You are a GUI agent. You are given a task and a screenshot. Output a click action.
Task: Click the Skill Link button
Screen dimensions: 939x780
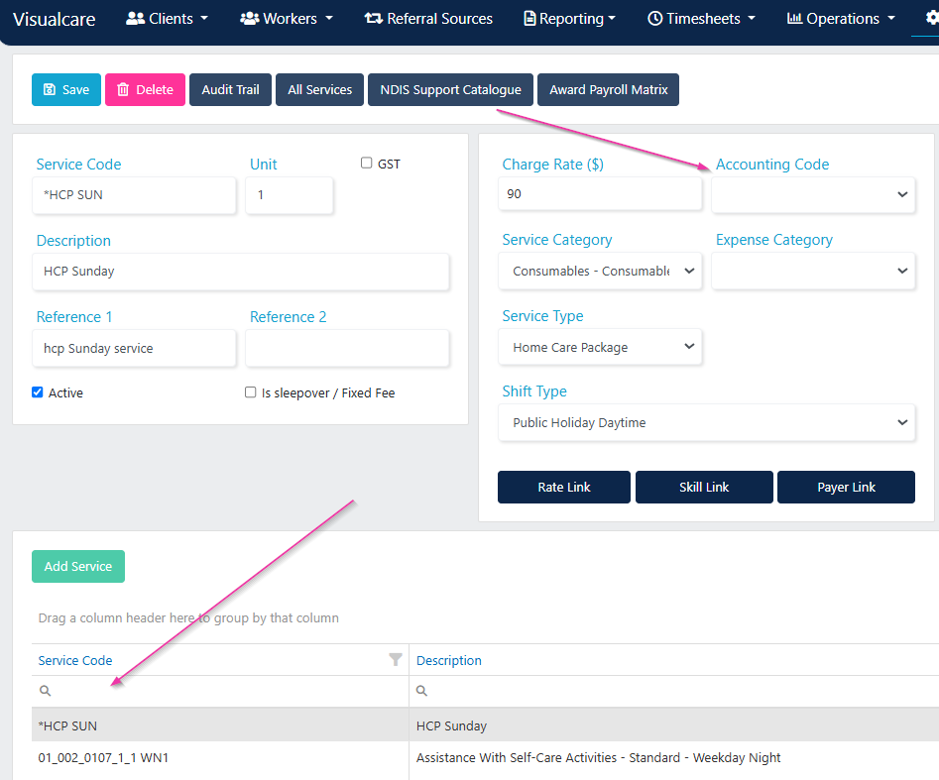(704, 488)
